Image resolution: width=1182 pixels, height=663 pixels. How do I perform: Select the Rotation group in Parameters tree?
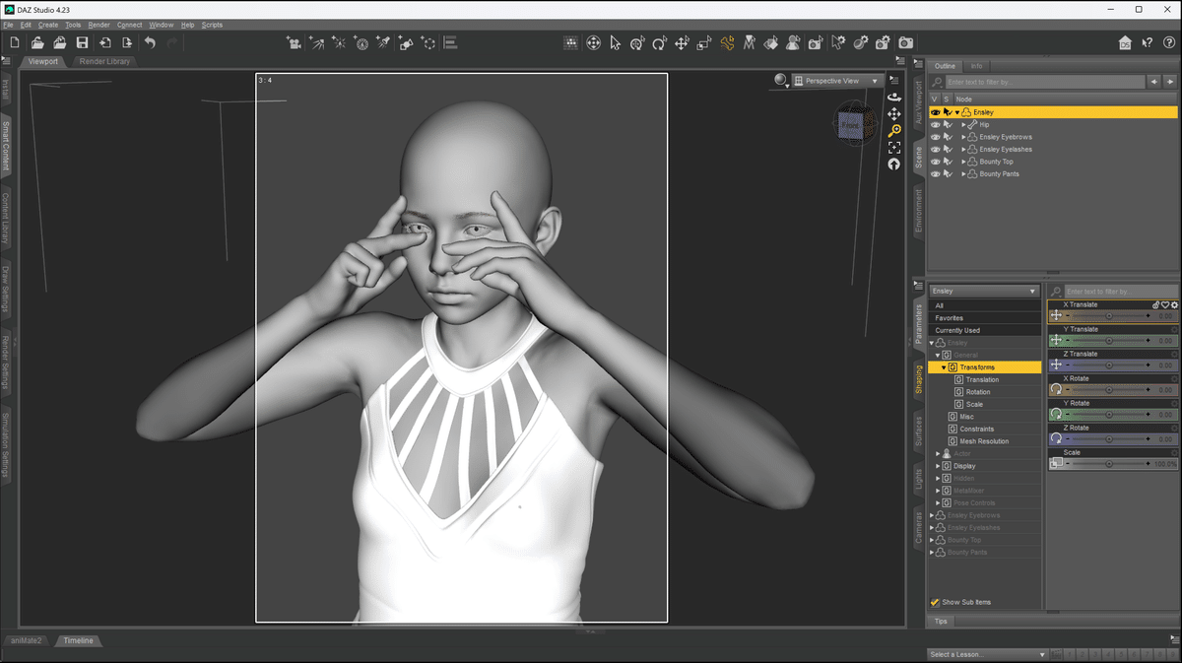978,392
